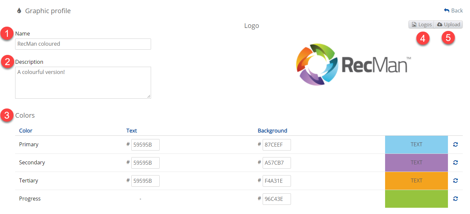This screenshot has height=214, width=470.
Task: Click the refresh icon in Primary row
Action: pyautogui.click(x=456, y=145)
